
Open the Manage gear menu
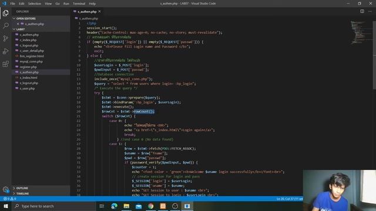[x=5, y=190]
